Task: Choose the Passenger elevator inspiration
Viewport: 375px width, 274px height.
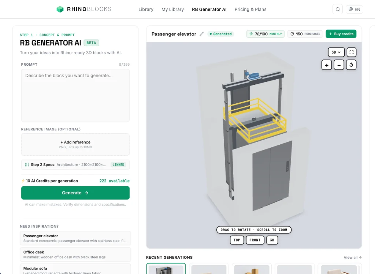Action: click(75, 238)
